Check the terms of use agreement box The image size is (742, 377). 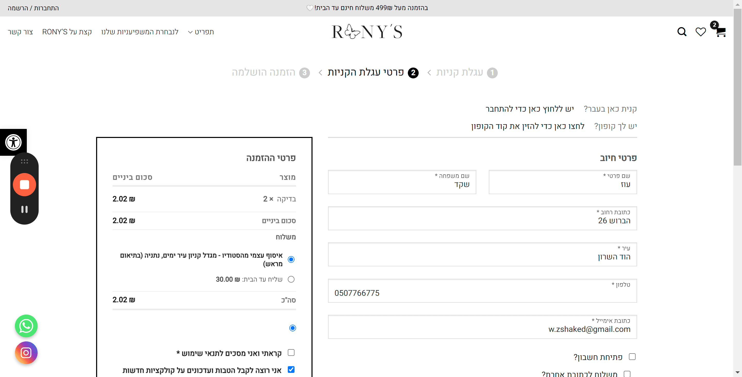[291, 352]
